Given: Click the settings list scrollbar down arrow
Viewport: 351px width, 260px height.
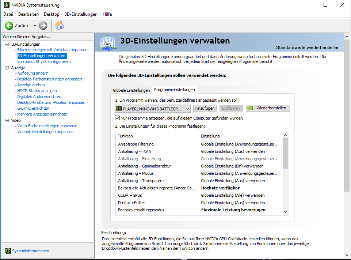Looking at the screenshot, I should pyautogui.click(x=285, y=212).
